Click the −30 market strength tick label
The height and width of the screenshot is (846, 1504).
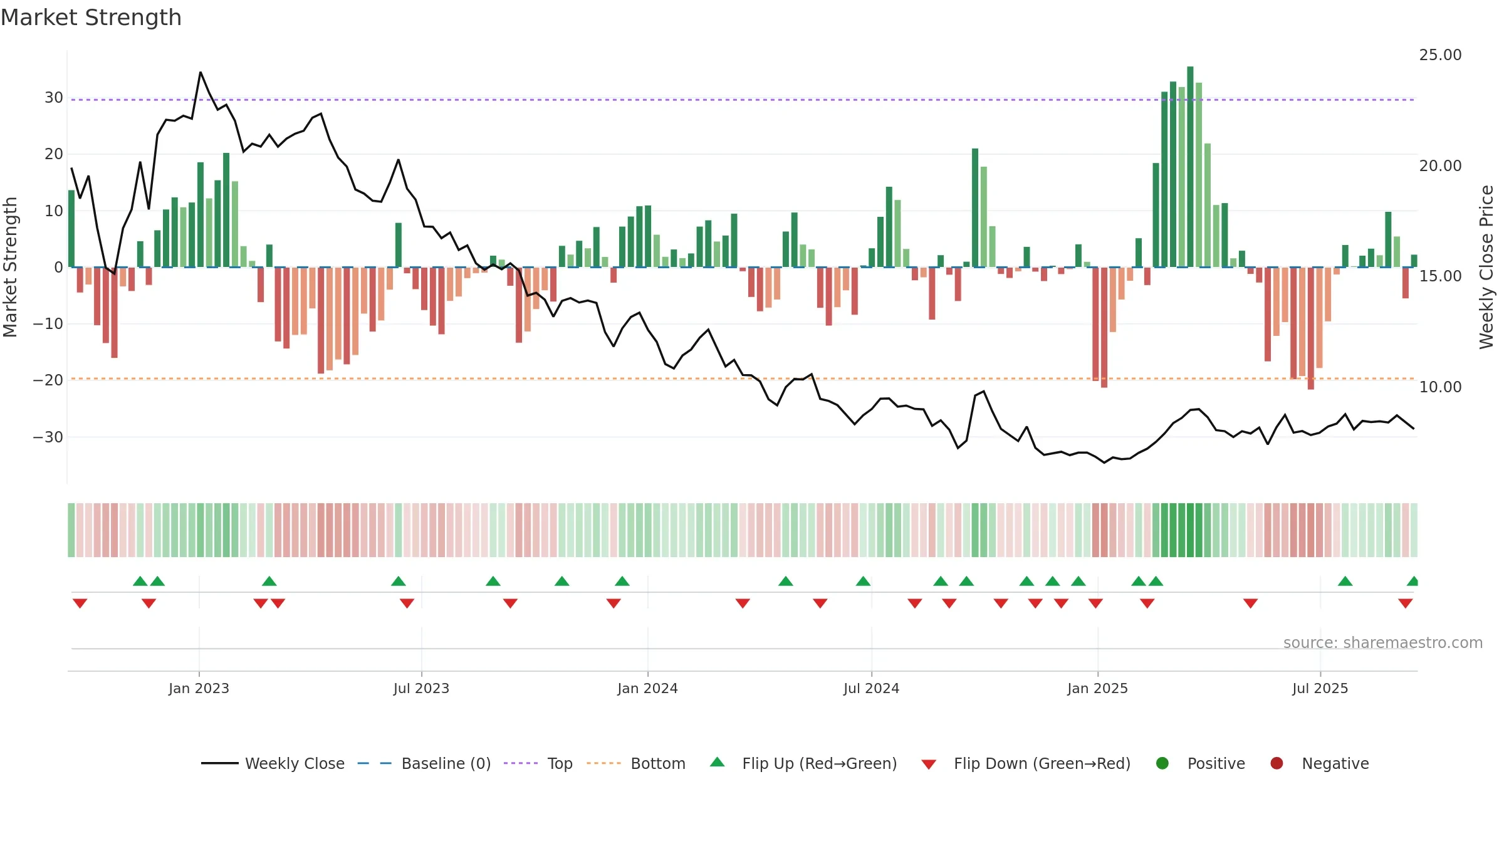[48, 437]
